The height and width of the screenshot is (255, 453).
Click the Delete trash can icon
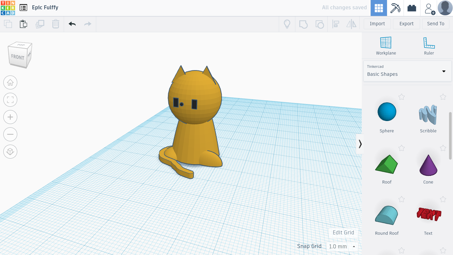click(x=56, y=24)
